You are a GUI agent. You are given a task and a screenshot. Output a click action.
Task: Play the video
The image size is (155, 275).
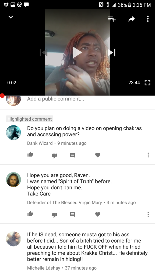pos(77,52)
